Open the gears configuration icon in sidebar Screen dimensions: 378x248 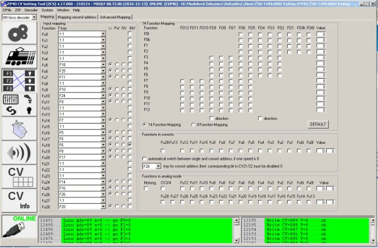point(20,33)
